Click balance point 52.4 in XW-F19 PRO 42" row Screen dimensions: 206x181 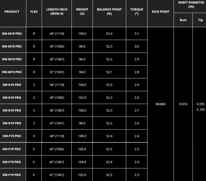click(109, 162)
